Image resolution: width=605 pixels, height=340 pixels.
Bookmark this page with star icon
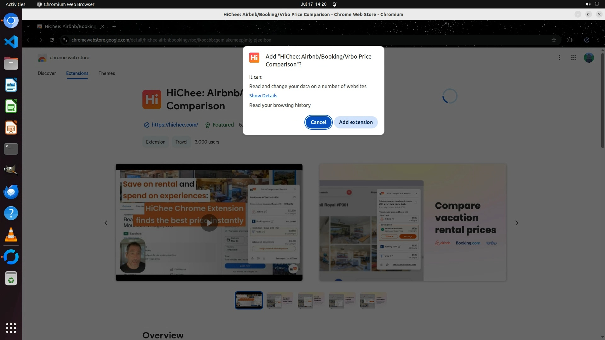tap(554, 40)
